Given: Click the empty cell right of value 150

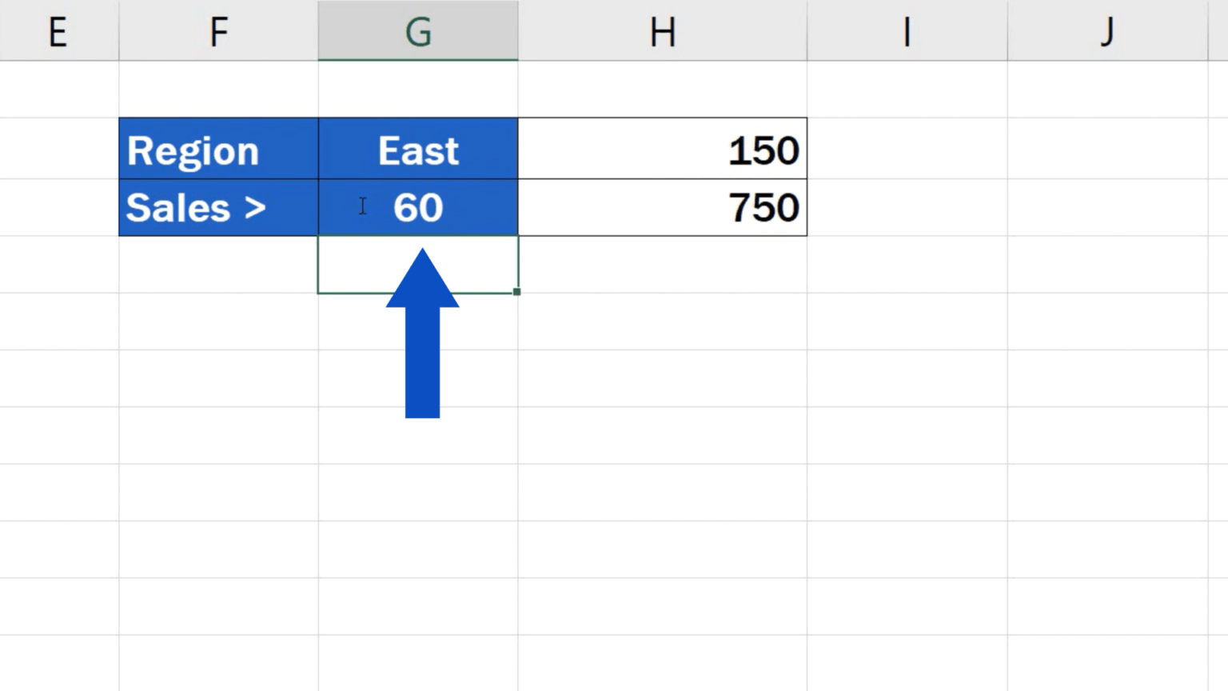Looking at the screenshot, I should click(x=906, y=149).
